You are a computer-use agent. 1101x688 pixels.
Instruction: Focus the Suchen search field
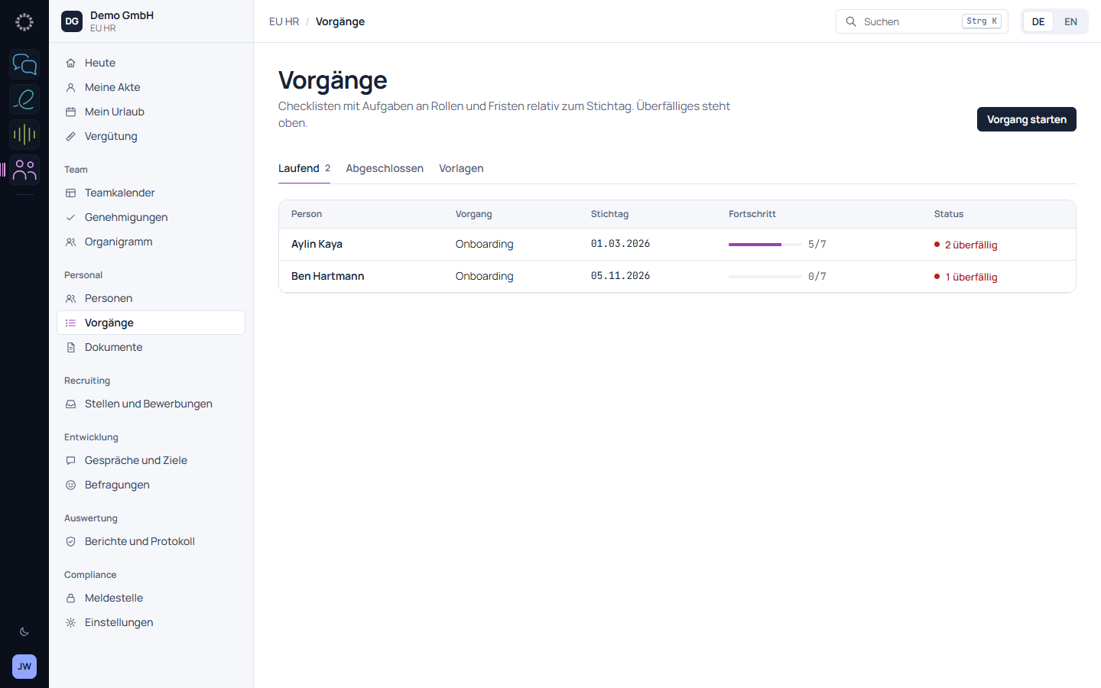[922, 21]
